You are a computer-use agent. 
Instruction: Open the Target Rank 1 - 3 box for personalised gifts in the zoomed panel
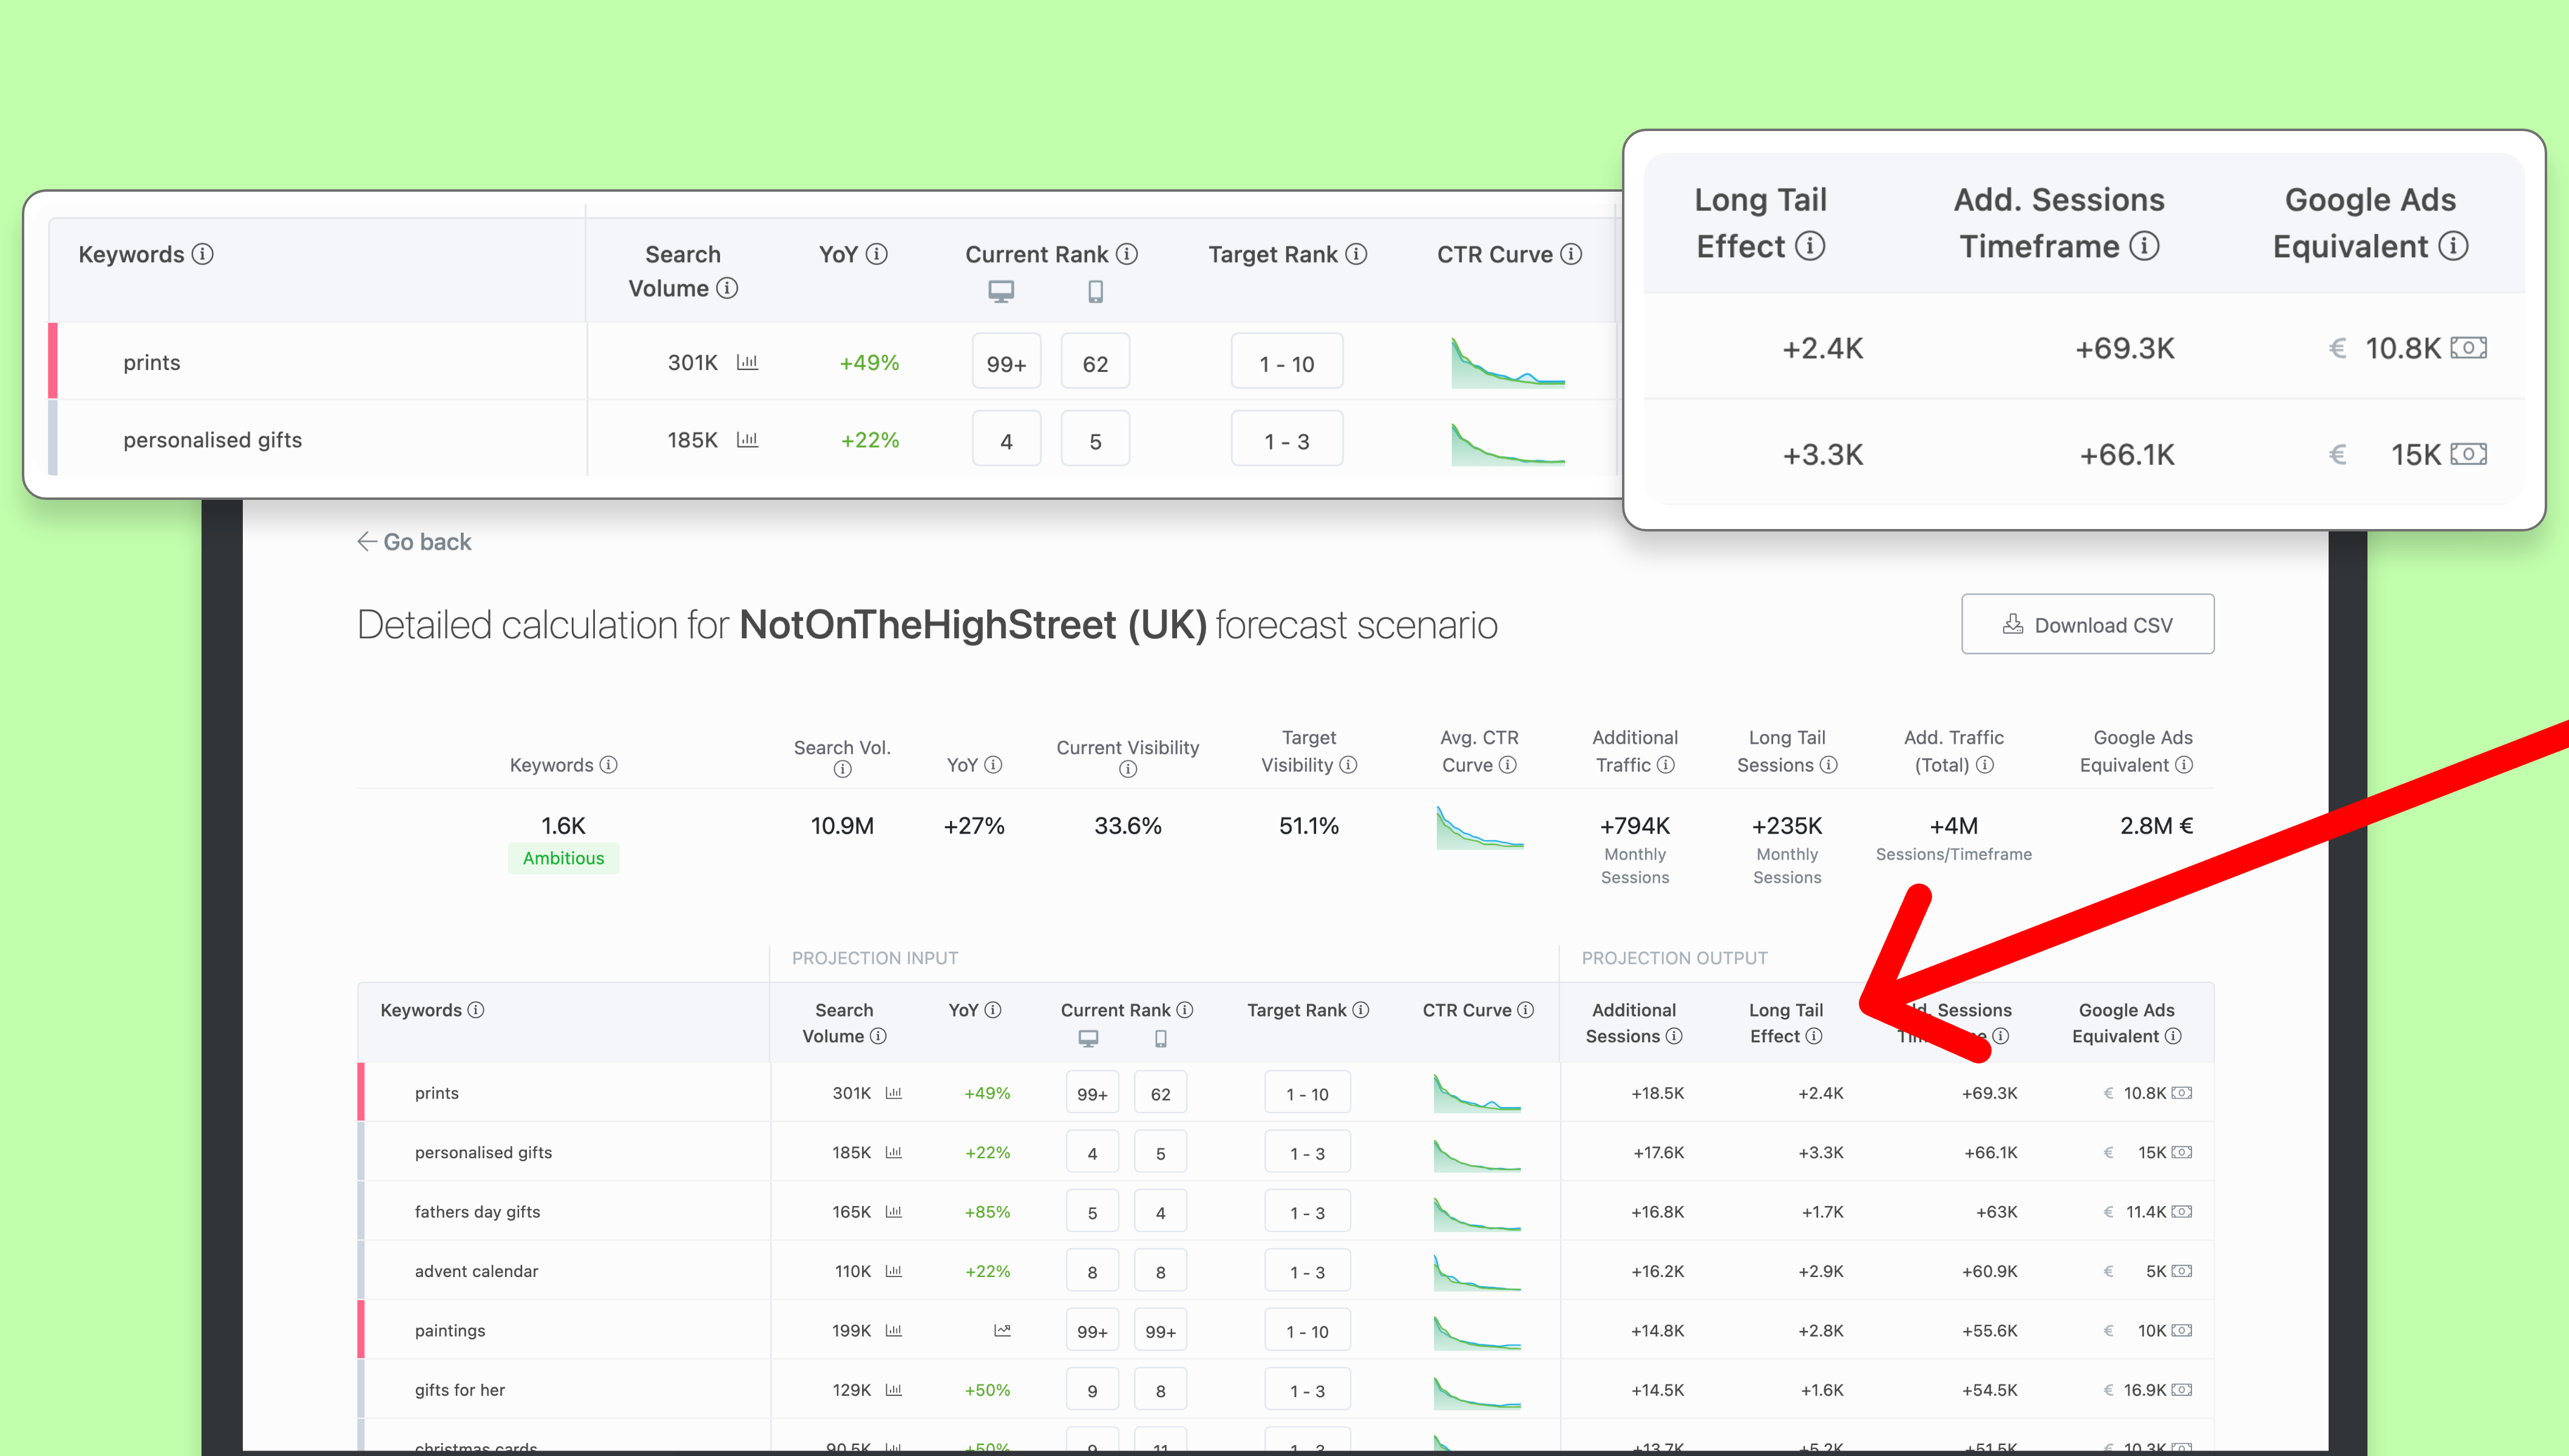pos(1286,439)
